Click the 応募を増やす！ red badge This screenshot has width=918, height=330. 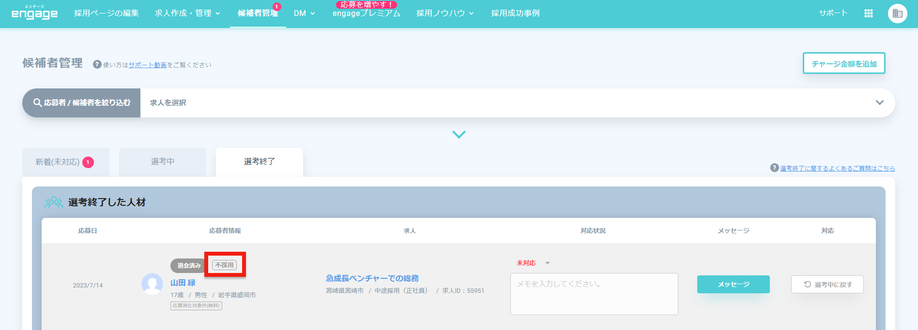click(x=367, y=4)
